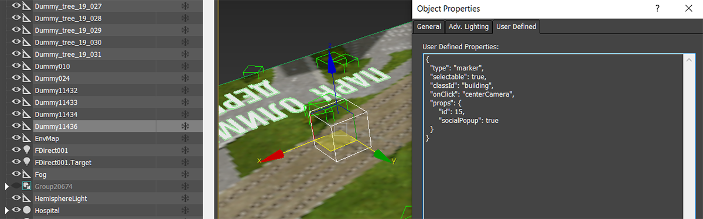Select the User Defined tab
This screenshot has width=703, height=219.
coord(517,27)
